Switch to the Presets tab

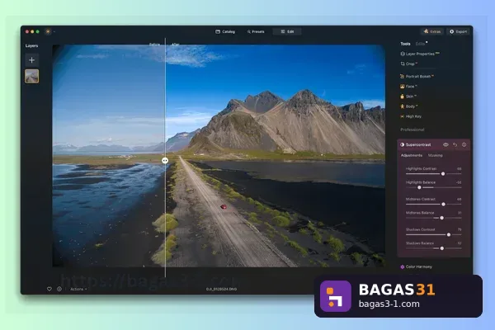[x=256, y=31]
